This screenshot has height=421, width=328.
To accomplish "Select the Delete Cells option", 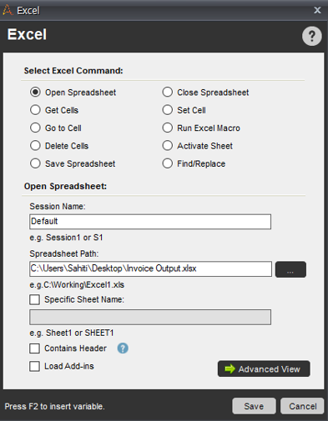I will click(x=35, y=146).
